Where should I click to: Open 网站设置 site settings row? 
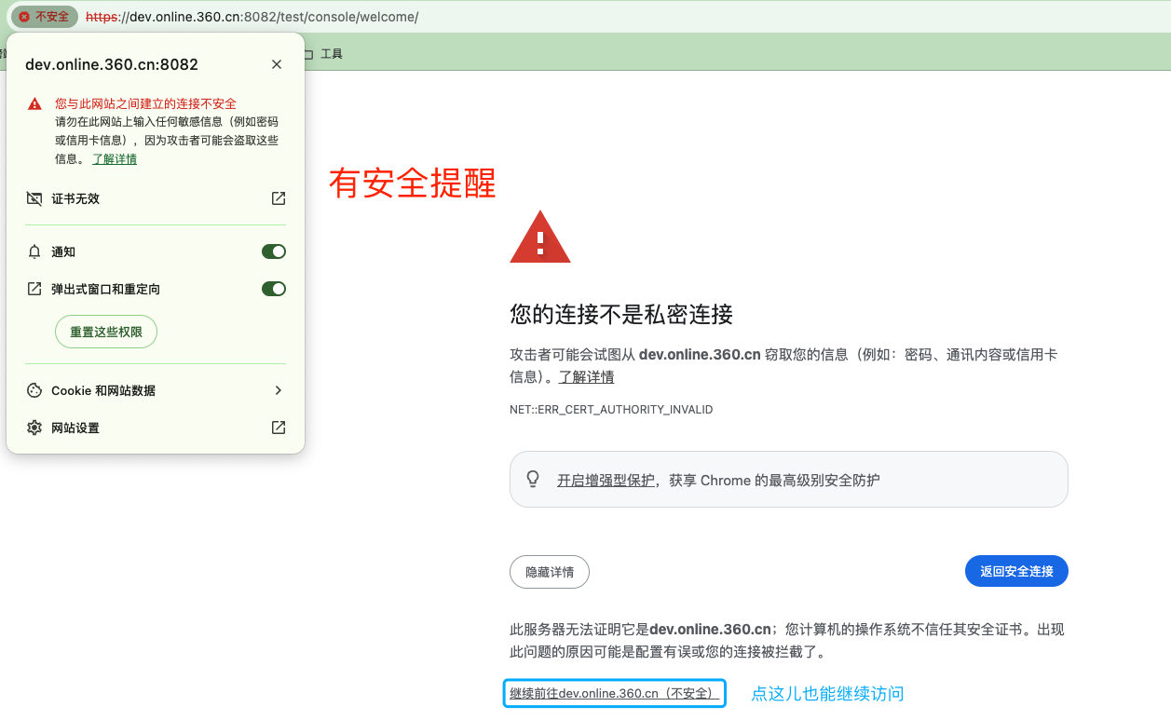point(156,428)
